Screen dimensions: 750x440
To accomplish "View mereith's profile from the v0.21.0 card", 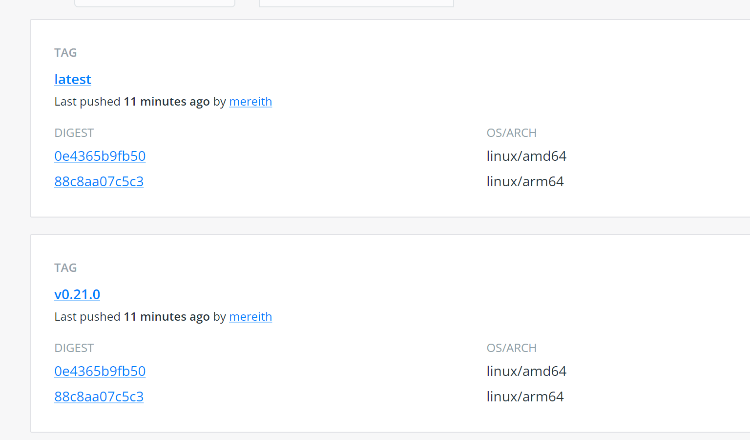I will [250, 317].
